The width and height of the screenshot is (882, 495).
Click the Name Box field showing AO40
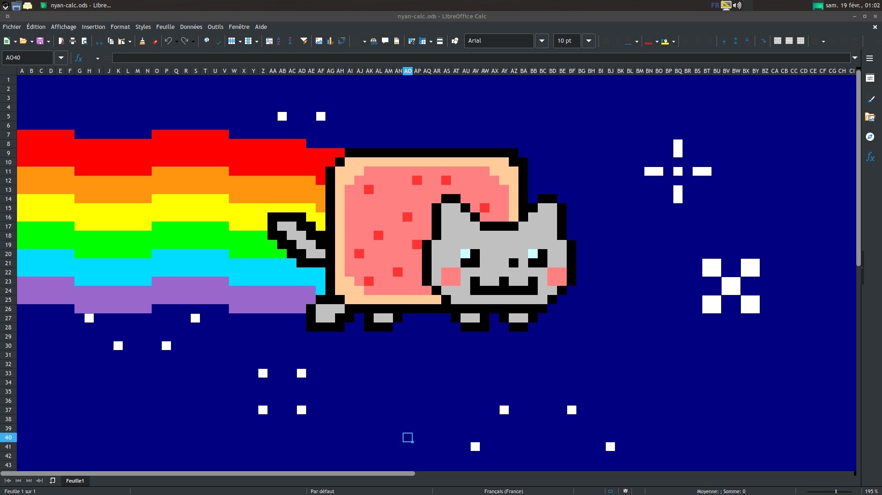click(28, 58)
